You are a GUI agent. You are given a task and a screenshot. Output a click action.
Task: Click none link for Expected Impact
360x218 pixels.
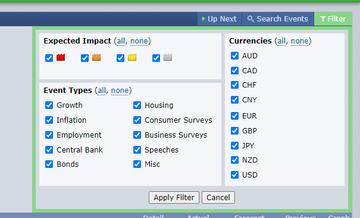(x=139, y=41)
